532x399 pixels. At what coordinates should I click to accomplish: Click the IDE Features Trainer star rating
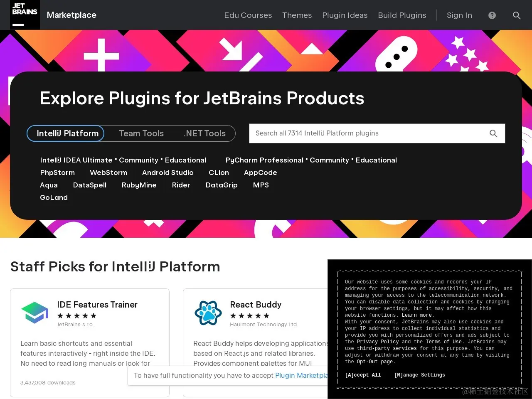[76, 316]
